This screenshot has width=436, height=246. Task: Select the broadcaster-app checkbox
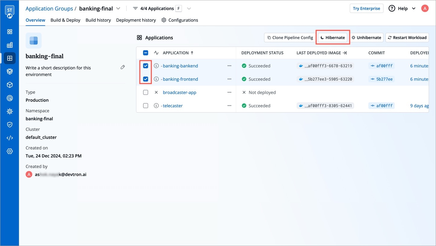click(145, 92)
